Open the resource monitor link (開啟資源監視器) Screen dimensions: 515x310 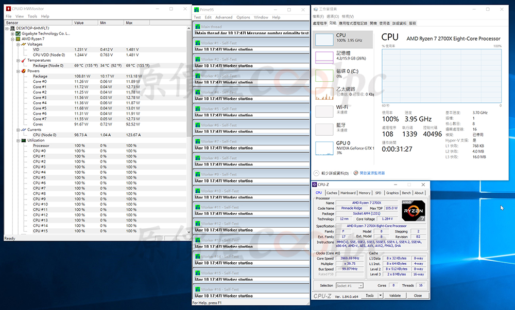(372, 173)
